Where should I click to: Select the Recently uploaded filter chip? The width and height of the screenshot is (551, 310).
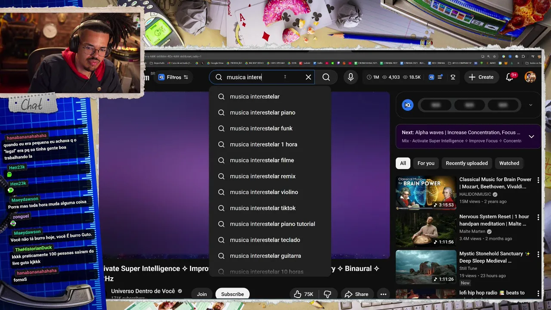tap(467, 163)
